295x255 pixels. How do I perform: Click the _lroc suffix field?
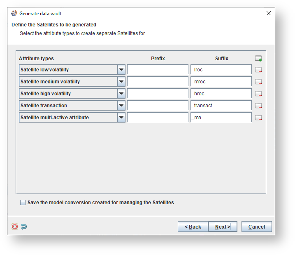221,70
